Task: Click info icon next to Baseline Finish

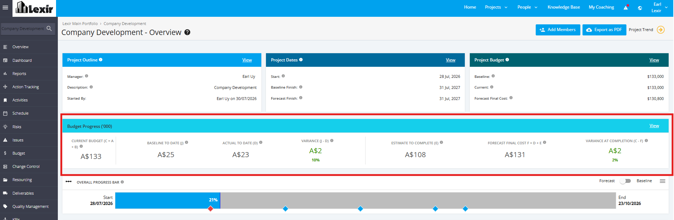Action: point(301,87)
